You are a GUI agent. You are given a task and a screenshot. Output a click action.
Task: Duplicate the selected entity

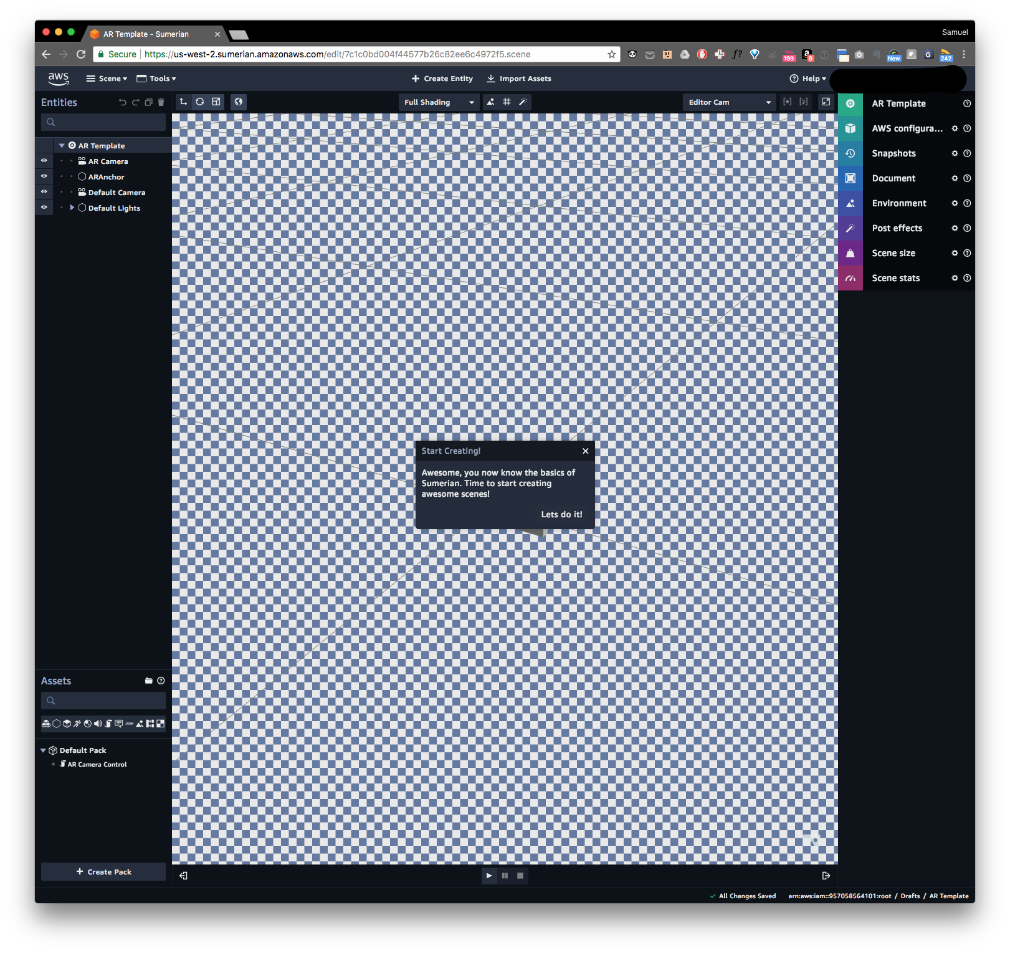148,102
